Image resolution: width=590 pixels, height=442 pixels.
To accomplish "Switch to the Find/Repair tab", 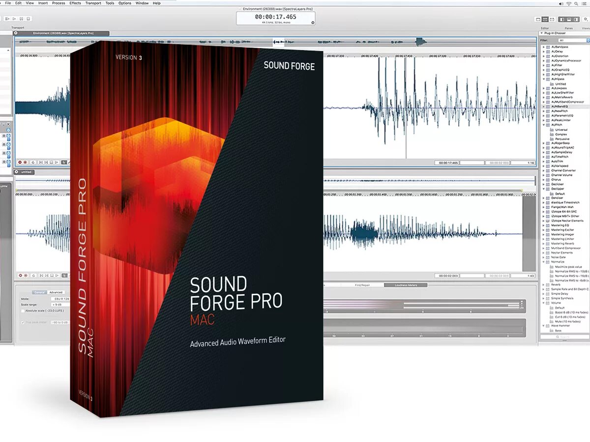I will (362, 285).
